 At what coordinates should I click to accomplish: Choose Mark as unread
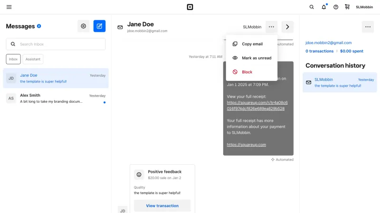point(252,58)
